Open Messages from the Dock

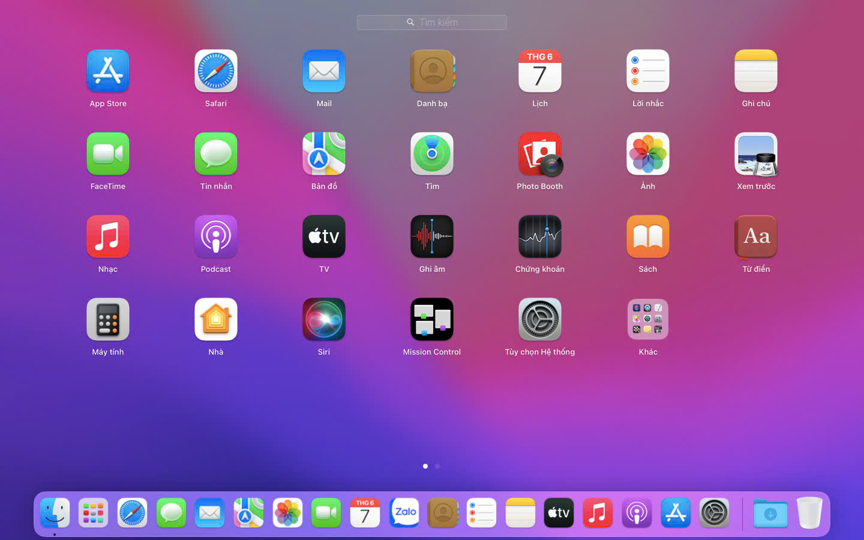(x=171, y=513)
